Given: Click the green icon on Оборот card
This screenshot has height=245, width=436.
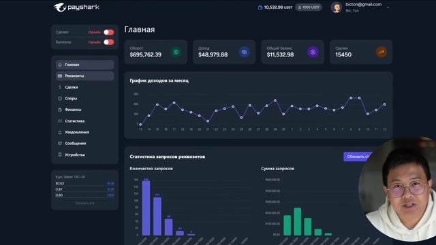Looking at the screenshot, I should click(x=176, y=52).
